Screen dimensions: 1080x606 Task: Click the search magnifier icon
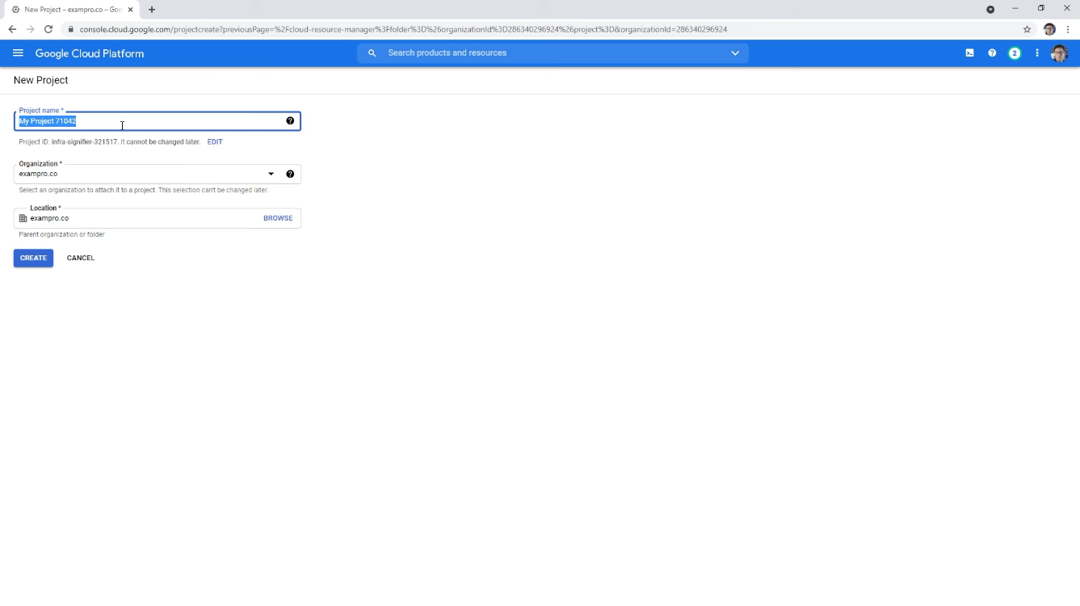point(372,53)
